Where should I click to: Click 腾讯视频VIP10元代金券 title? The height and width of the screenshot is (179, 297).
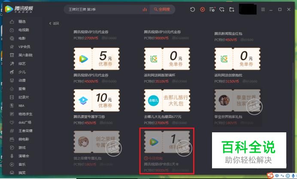click(162, 32)
